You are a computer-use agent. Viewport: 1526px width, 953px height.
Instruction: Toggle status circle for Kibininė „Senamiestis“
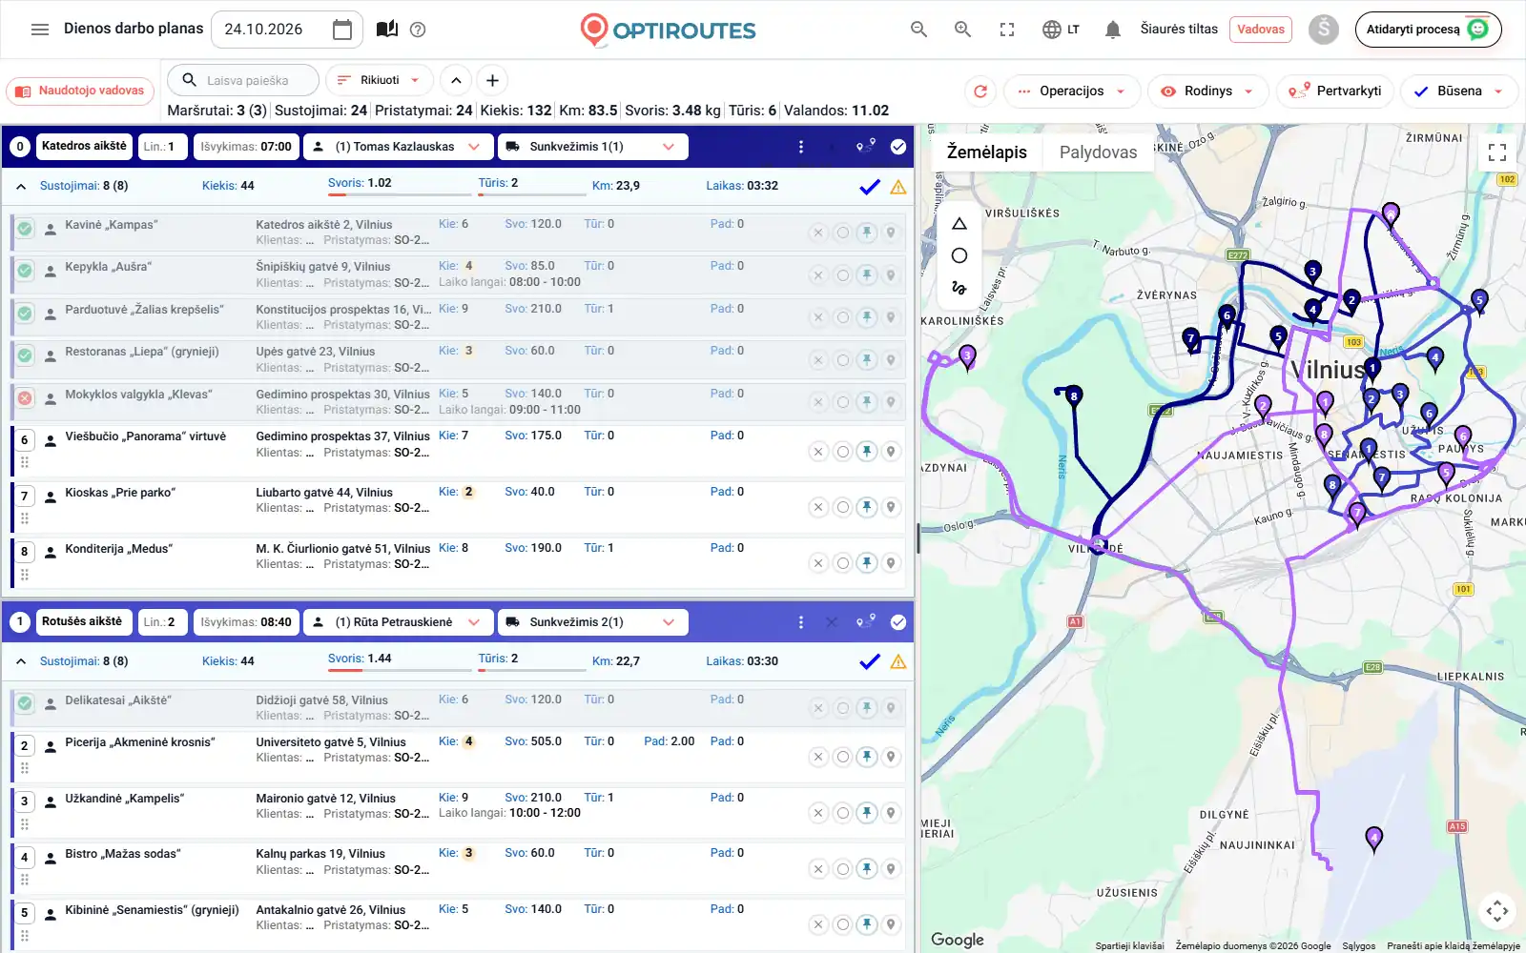842,924
